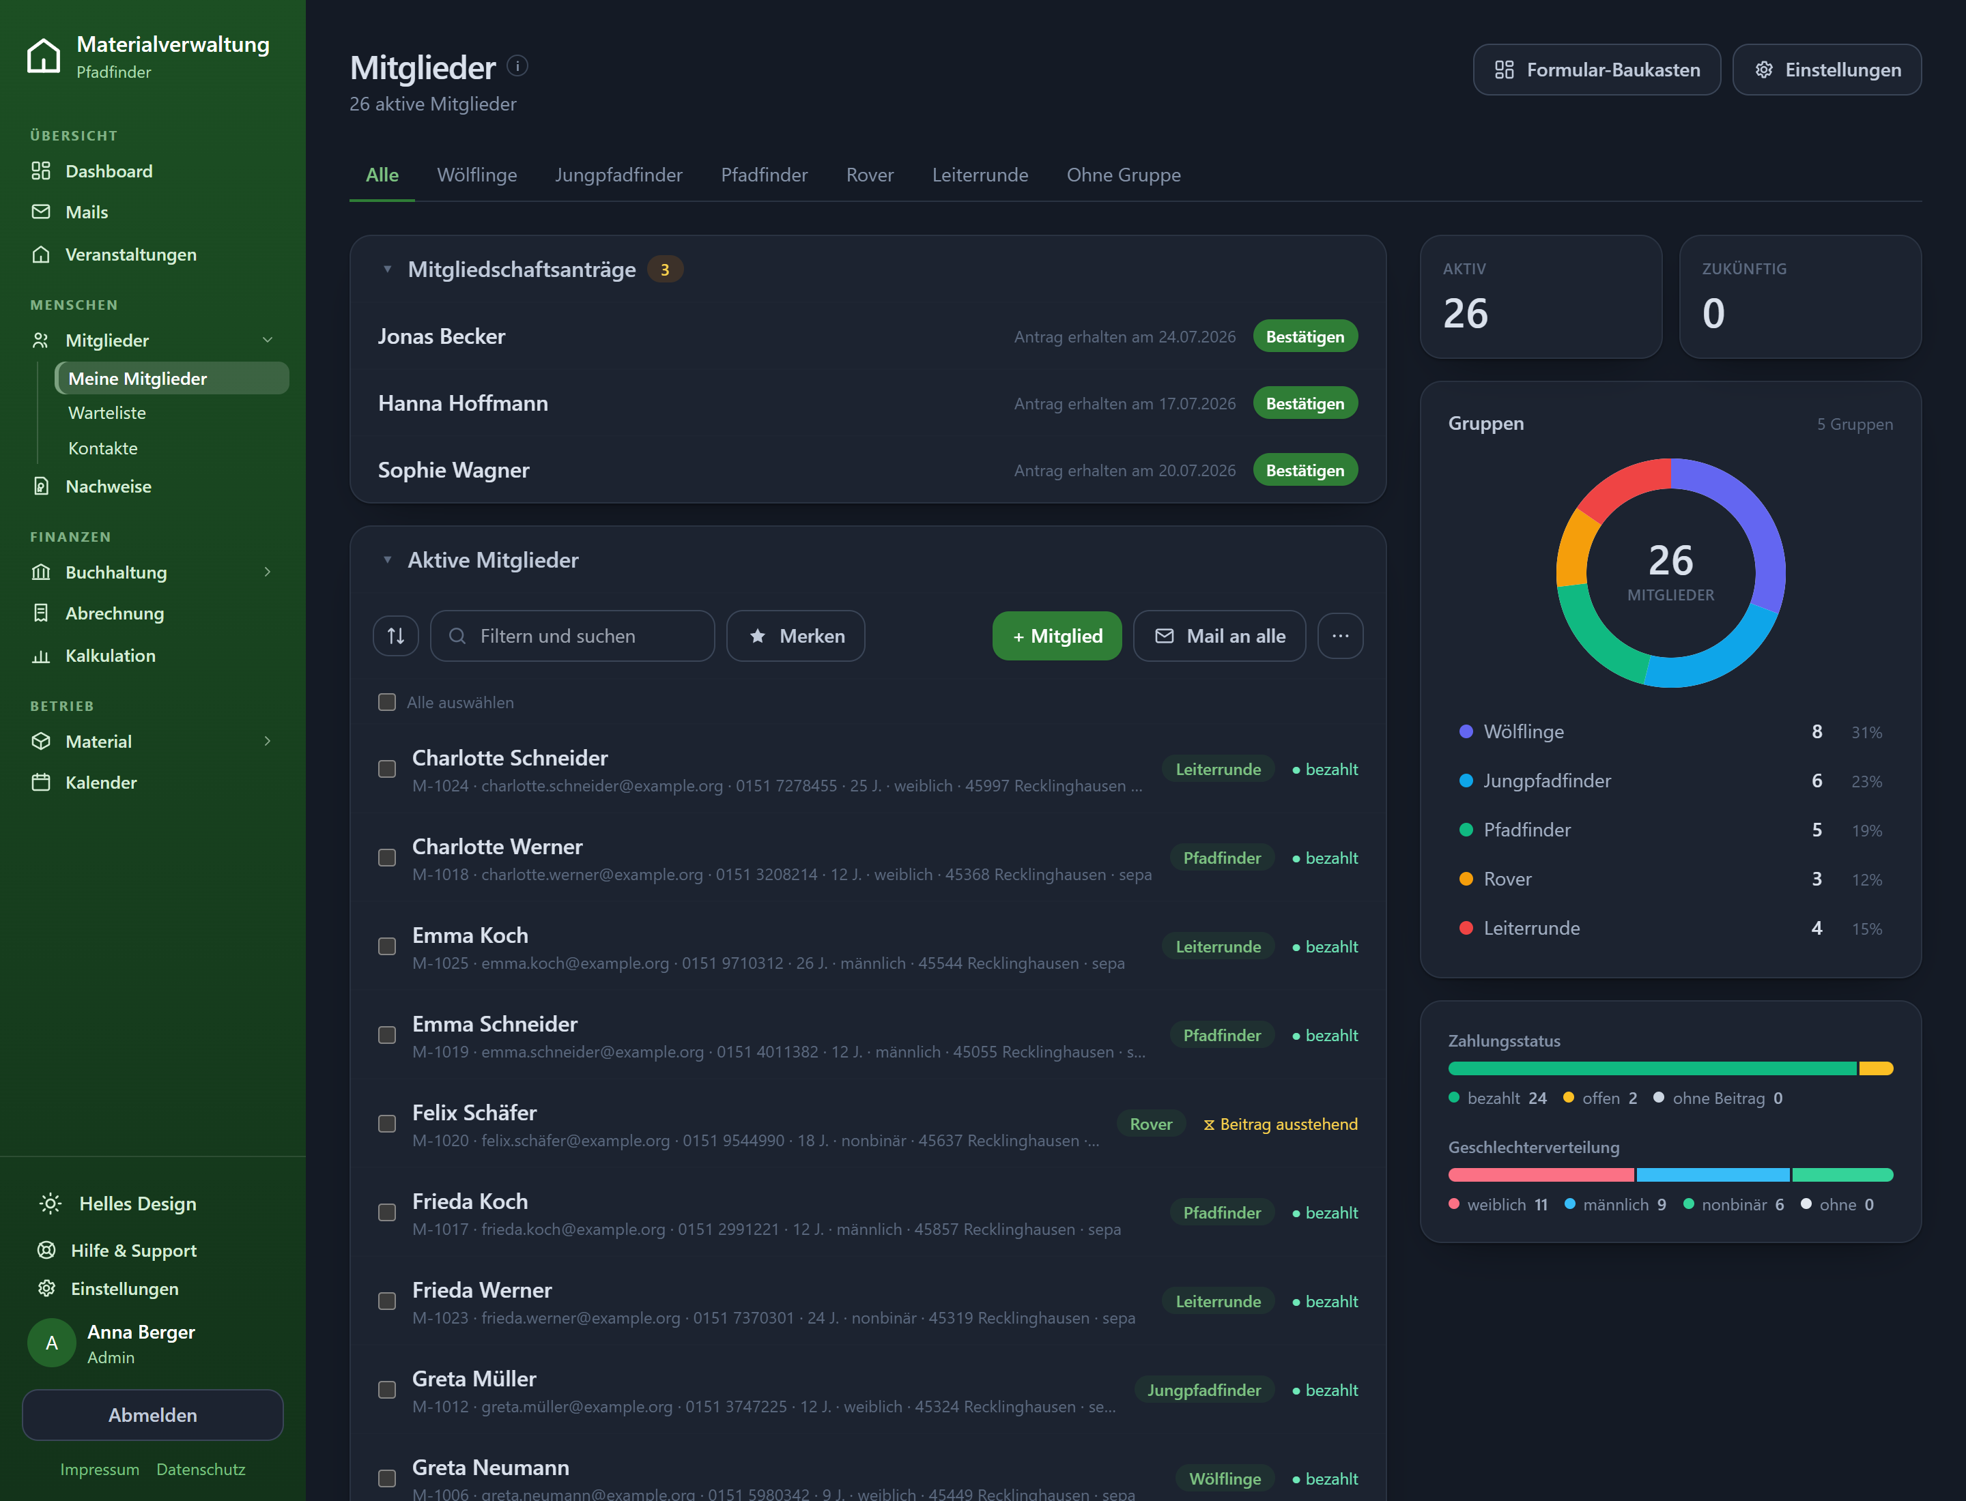Confirm Jonas Becker's application with Bestätigen
The width and height of the screenshot is (1966, 1501).
1305,337
